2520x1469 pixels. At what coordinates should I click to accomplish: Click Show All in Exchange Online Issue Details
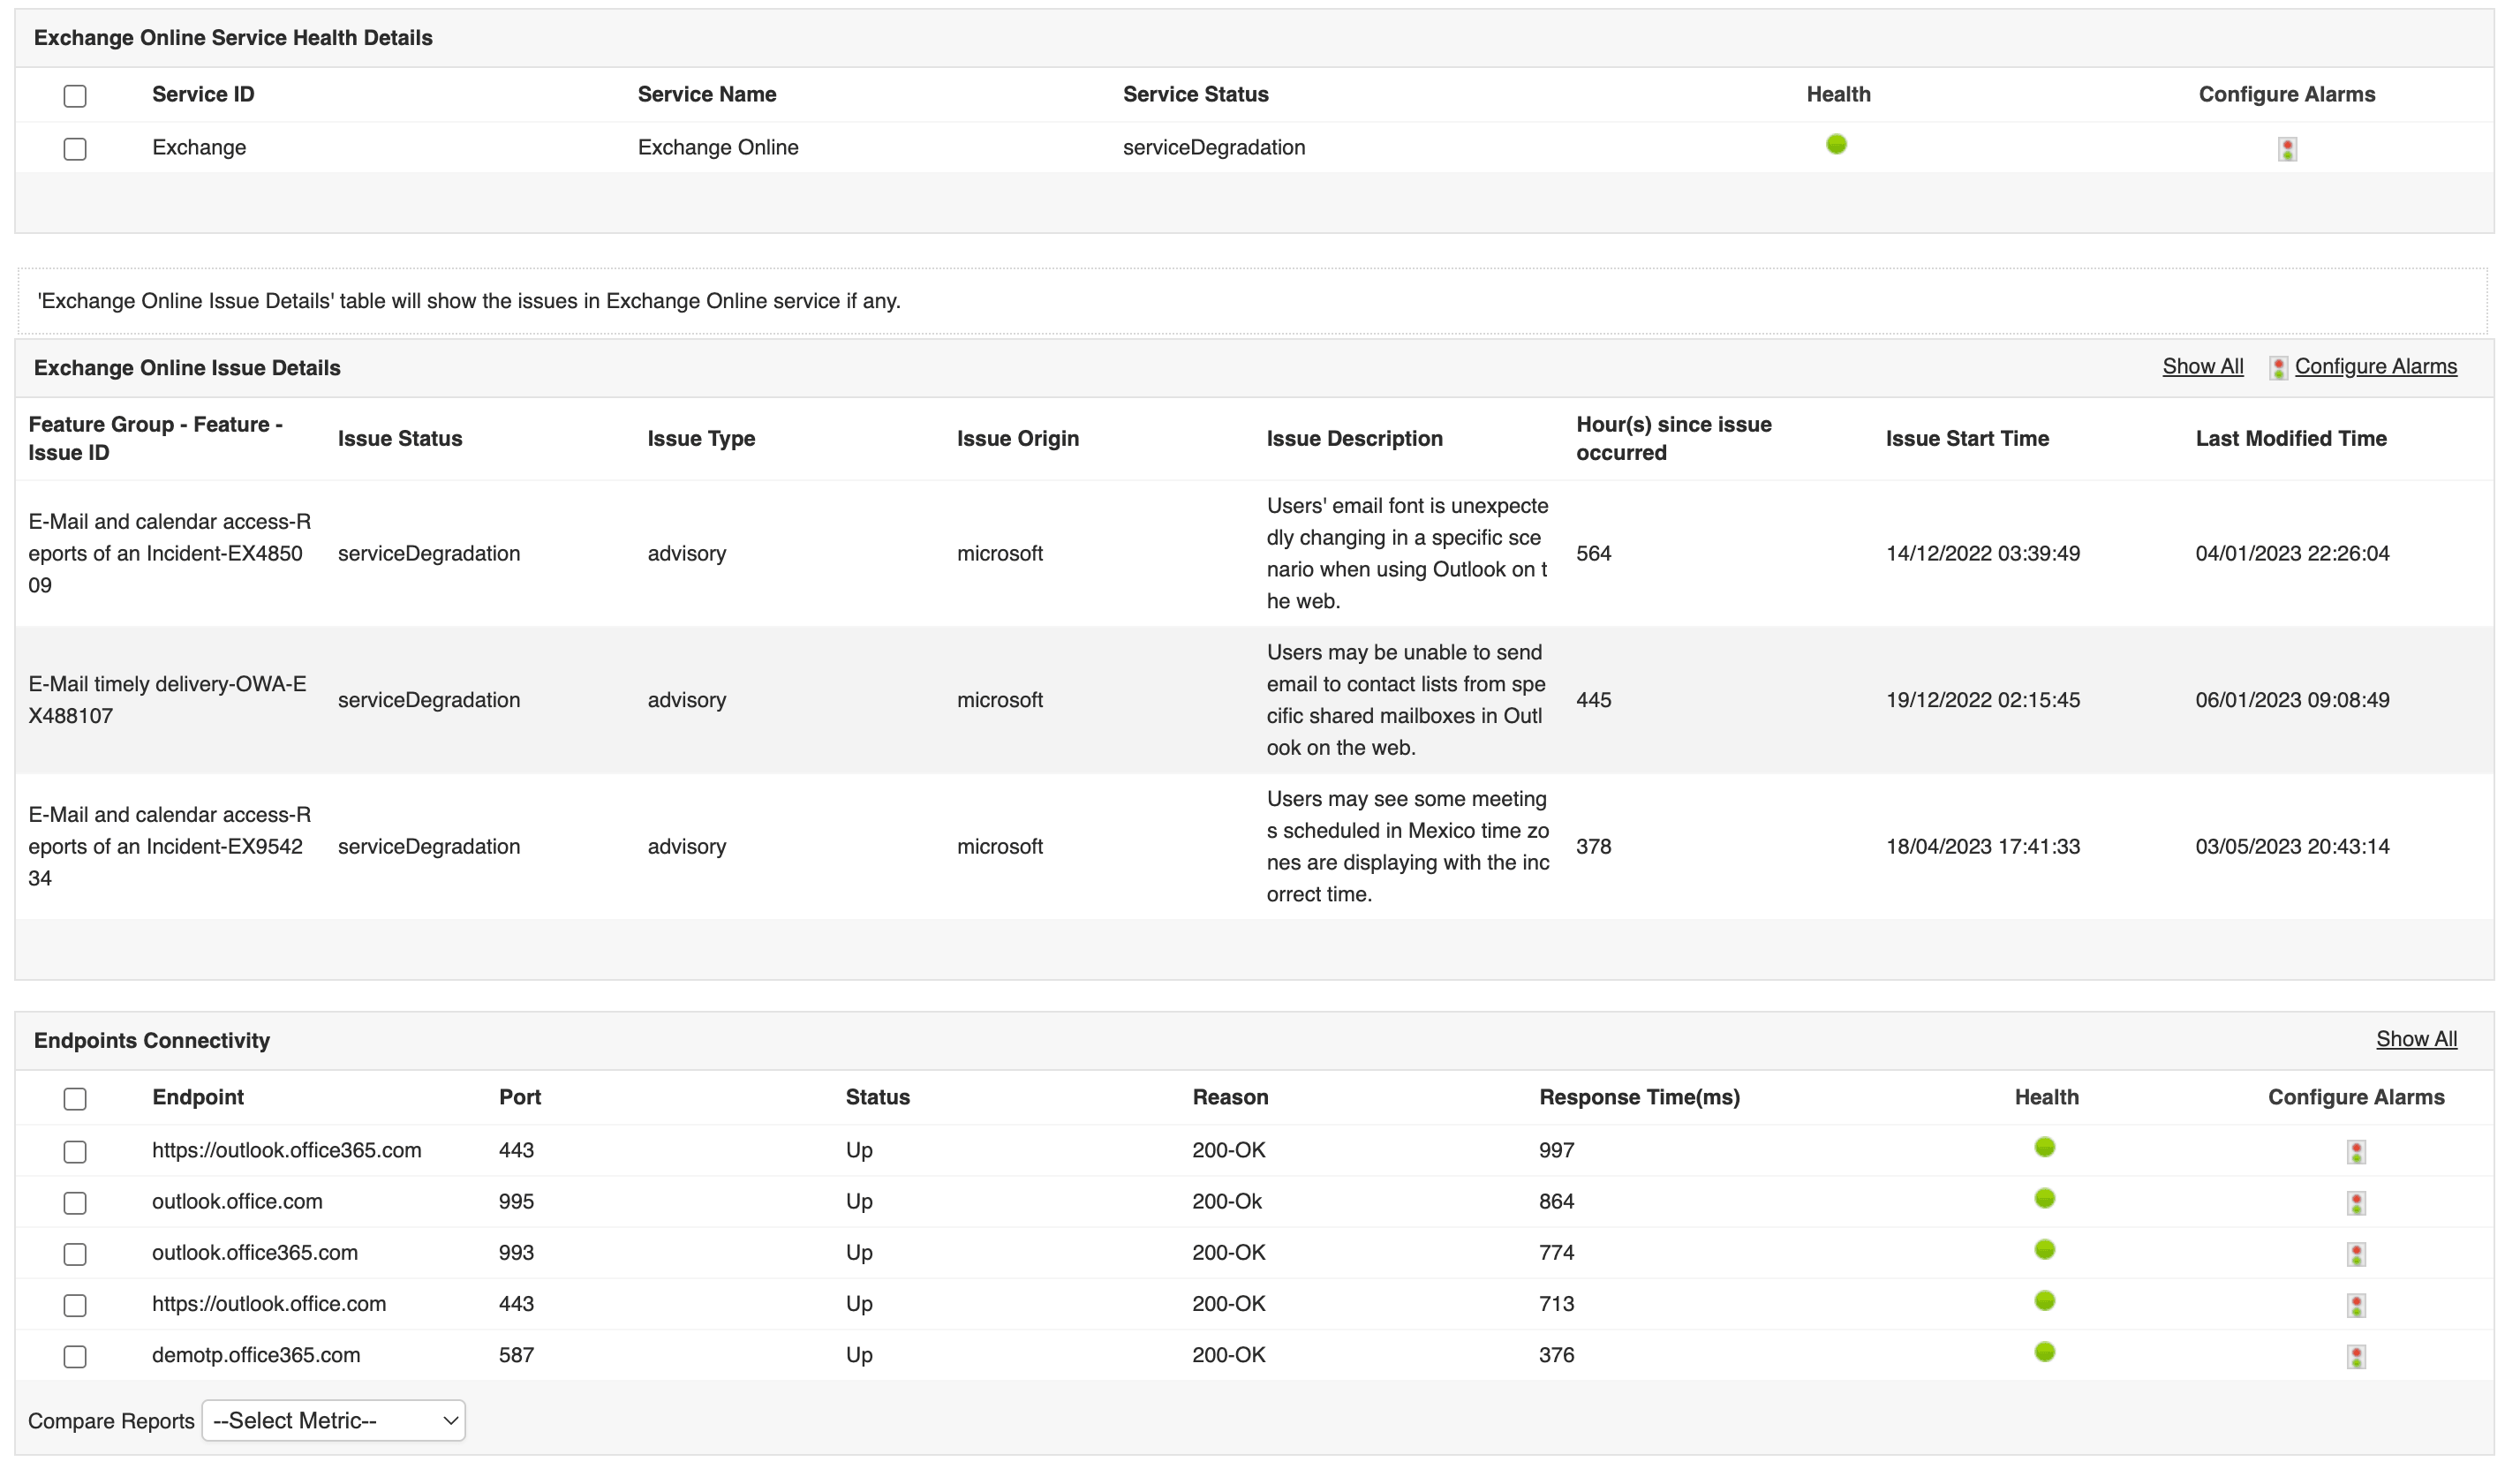click(x=2203, y=367)
